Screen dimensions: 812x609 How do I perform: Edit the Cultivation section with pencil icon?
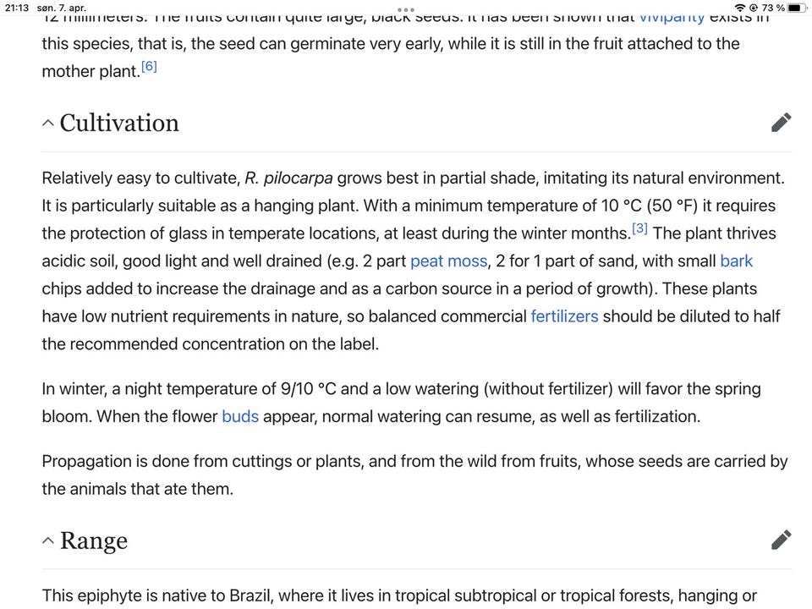(781, 123)
